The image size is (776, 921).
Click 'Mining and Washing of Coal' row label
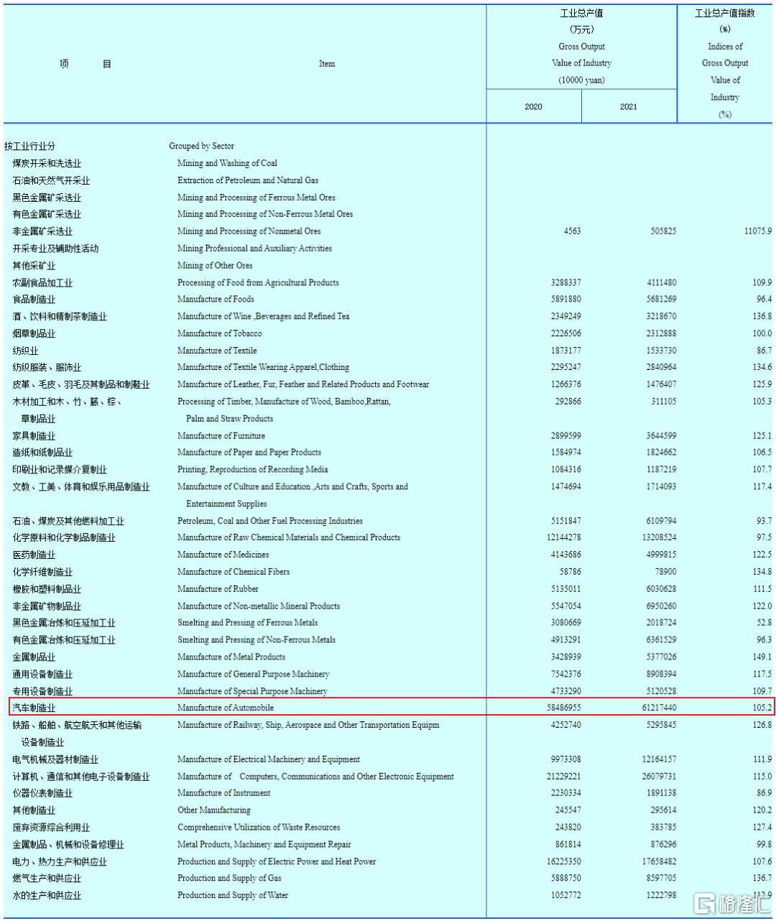point(227,163)
